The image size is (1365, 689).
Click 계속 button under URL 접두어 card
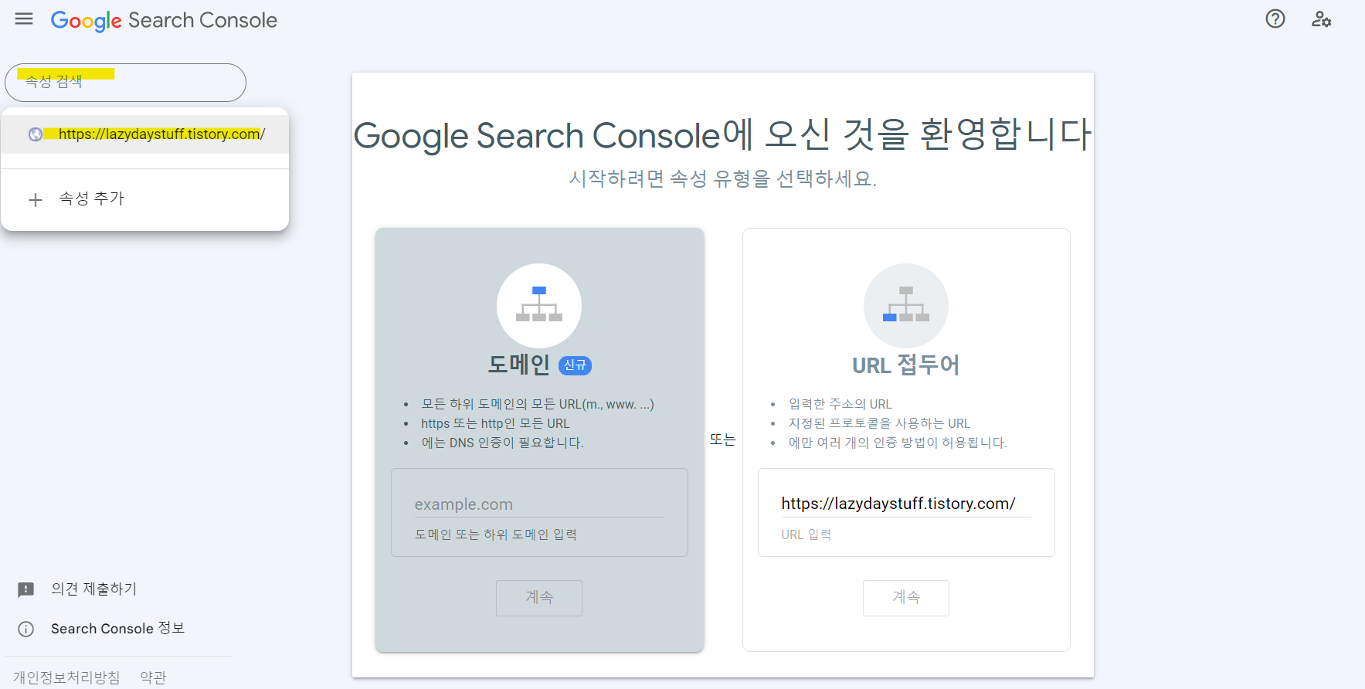pyautogui.click(x=906, y=598)
